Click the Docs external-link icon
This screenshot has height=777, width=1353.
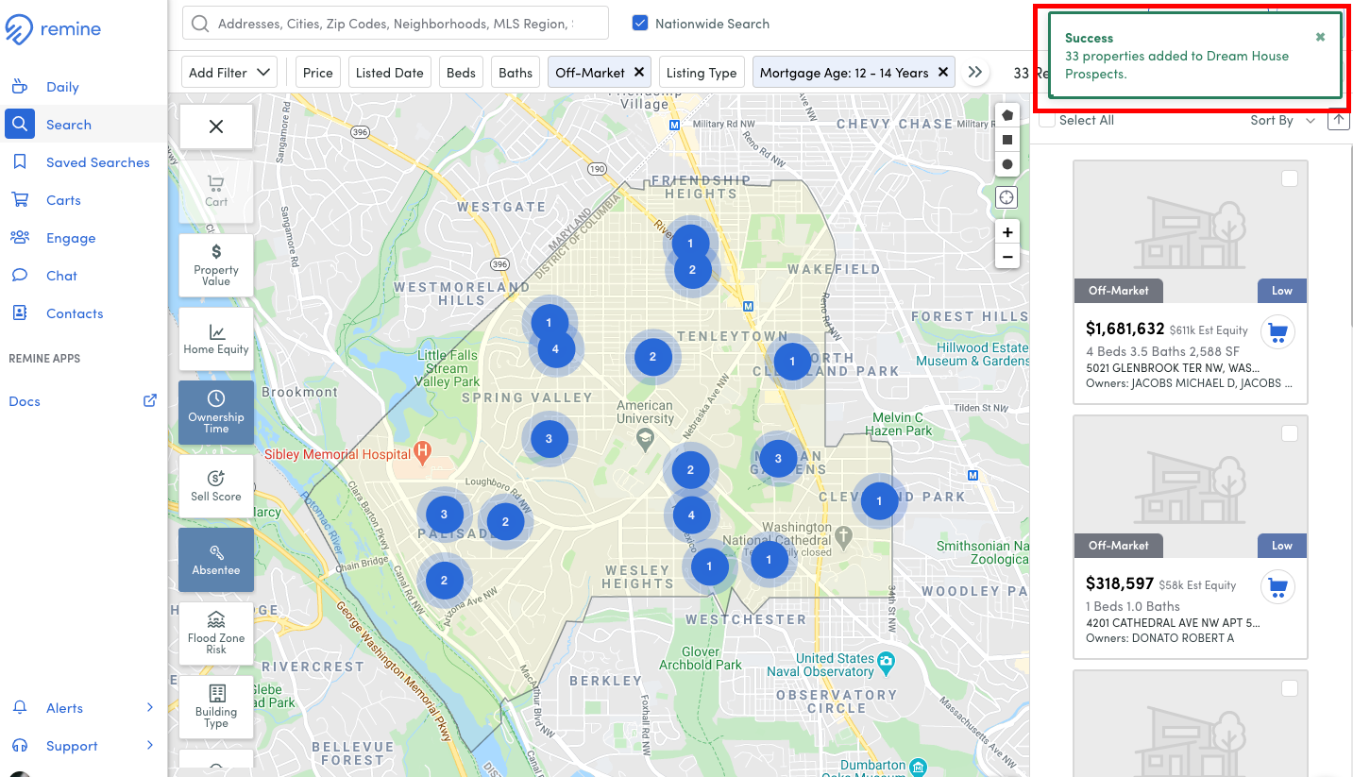(149, 400)
